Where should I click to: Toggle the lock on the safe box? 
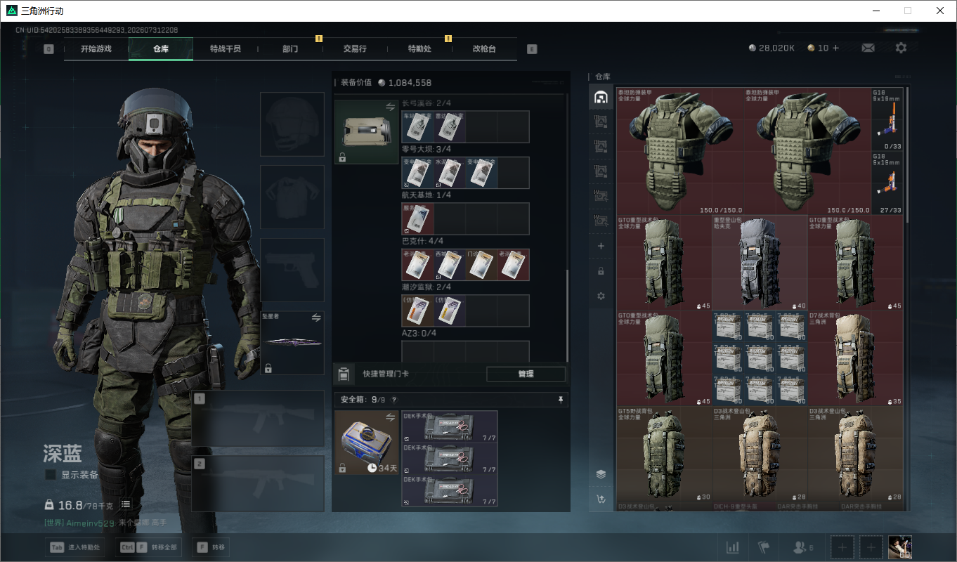click(342, 468)
